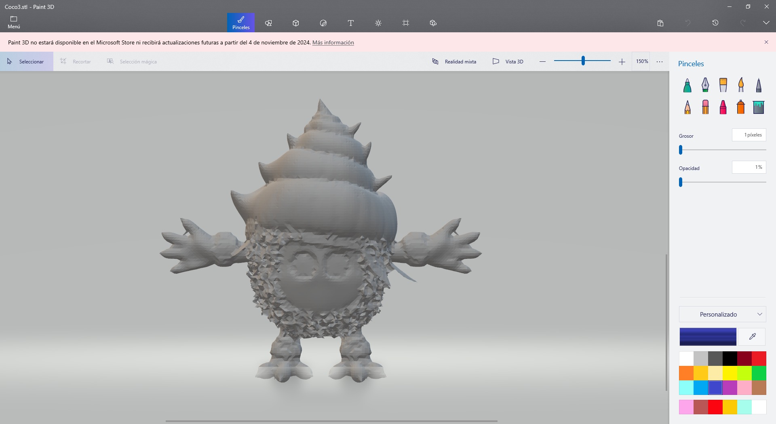Viewport: 776px width, 424px height.
Task: Select the Pencil brush
Action: tap(687, 107)
